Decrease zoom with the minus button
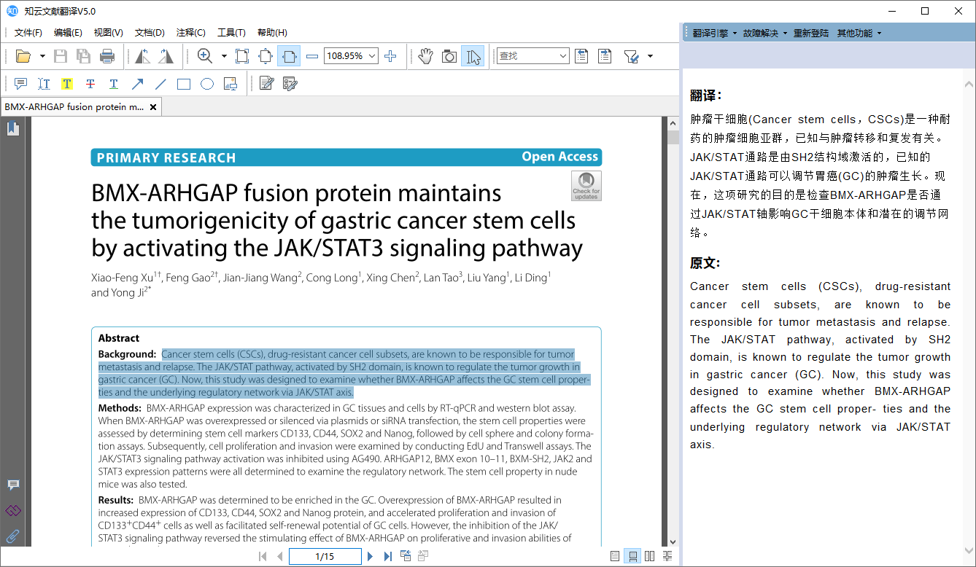 tap(312, 56)
